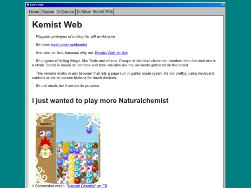Viewport: 251px width, 188px height.
Task: Open the "Natural Chemist" on FB link
Action: pyautogui.click(x=87, y=186)
